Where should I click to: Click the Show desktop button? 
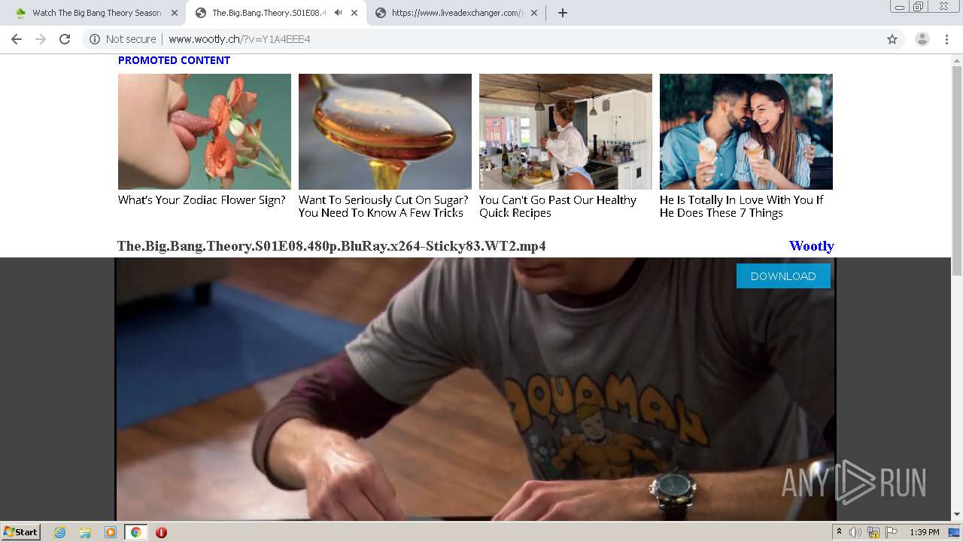955,532
